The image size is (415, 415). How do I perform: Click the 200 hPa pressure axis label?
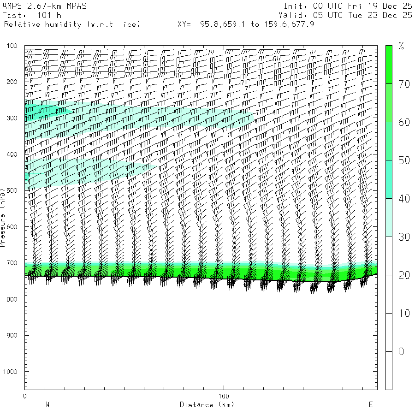pyautogui.click(x=12, y=82)
